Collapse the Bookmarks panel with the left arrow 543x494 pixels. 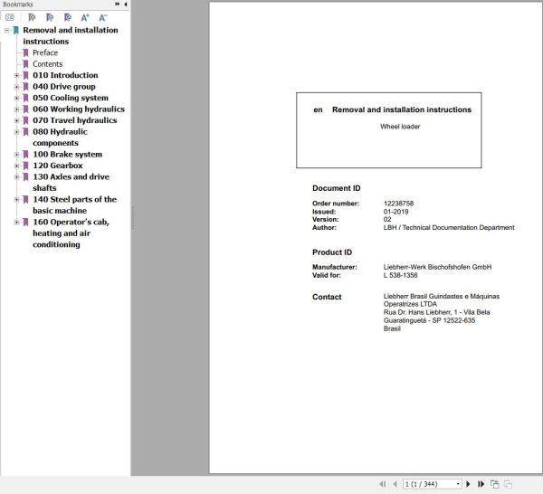pyautogui.click(x=126, y=5)
